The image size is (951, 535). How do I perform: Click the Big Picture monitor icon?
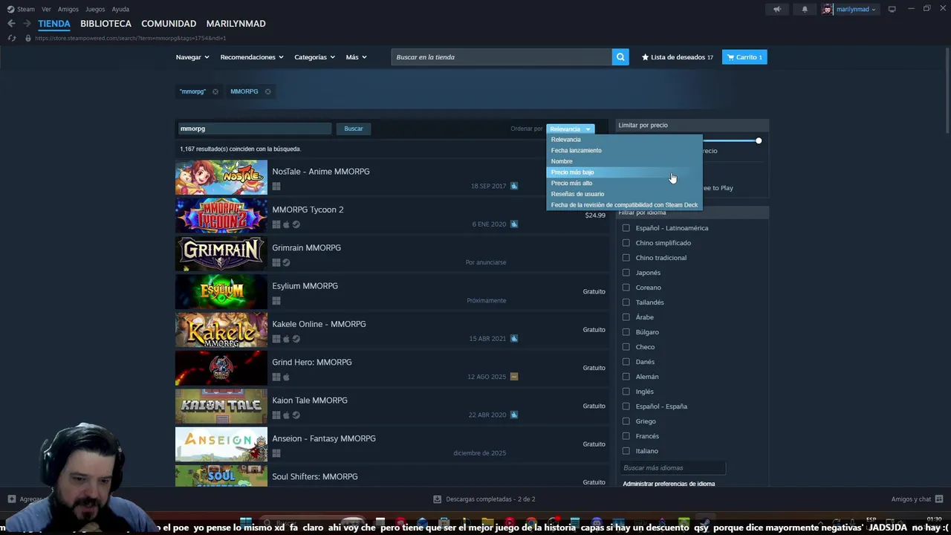pyautogui.click(x=892, y=9)
